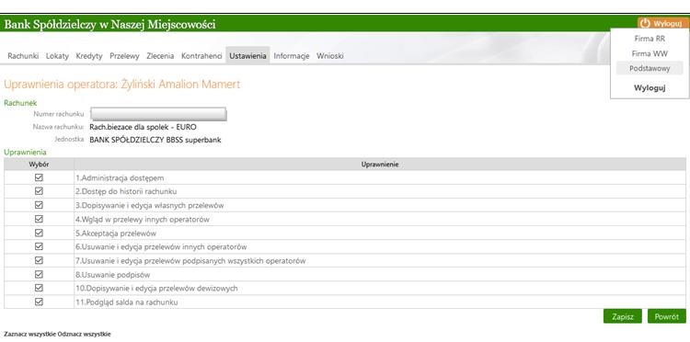Go to the Kredyty menu

pyautogui.click(x=89, y=56)
